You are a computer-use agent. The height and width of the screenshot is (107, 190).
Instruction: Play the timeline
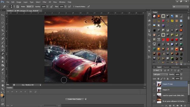17,92
